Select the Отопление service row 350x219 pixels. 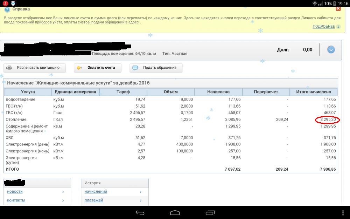coord(171,119)
